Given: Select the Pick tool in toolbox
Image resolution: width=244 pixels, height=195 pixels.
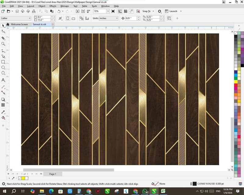Looking at the screenshot, I should pos(3,26).
